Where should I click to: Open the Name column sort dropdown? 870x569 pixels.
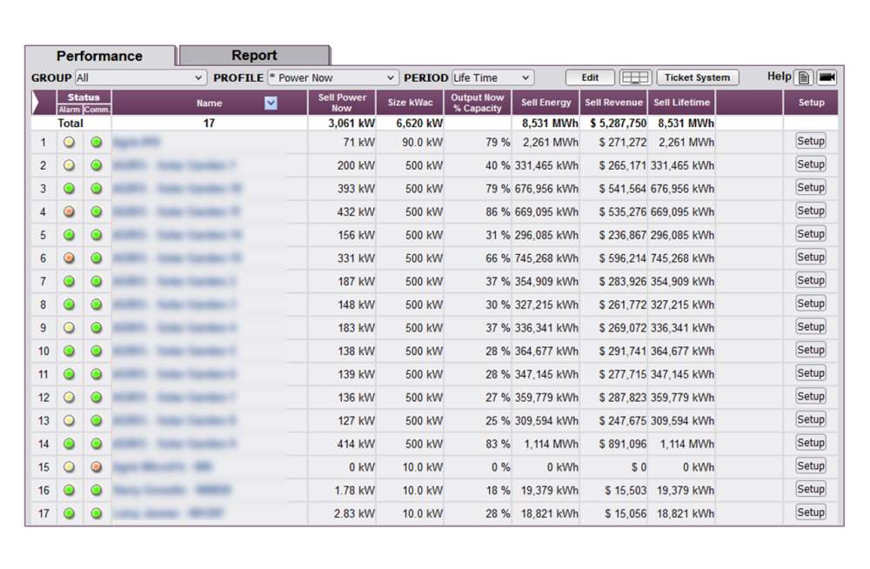click(x=271, y=102)
